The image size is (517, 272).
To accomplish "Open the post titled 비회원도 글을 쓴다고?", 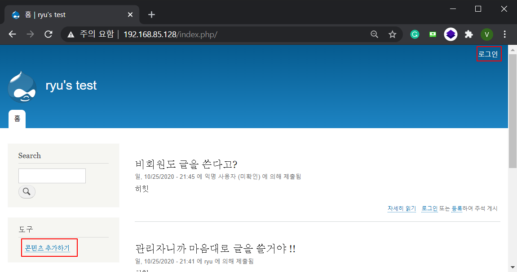I will 186,164.
